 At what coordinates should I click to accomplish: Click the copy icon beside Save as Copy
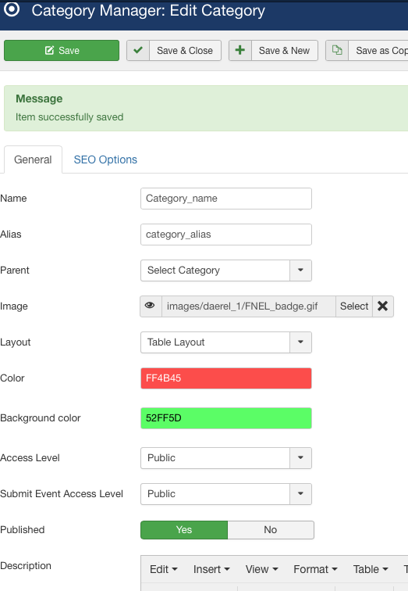tap(337, 51)
